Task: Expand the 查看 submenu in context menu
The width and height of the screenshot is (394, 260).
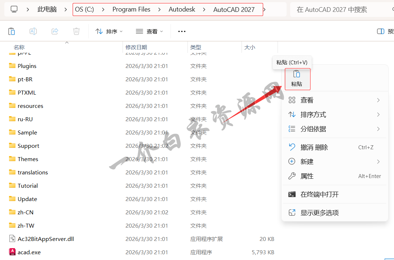Action: tap(378, 100)
